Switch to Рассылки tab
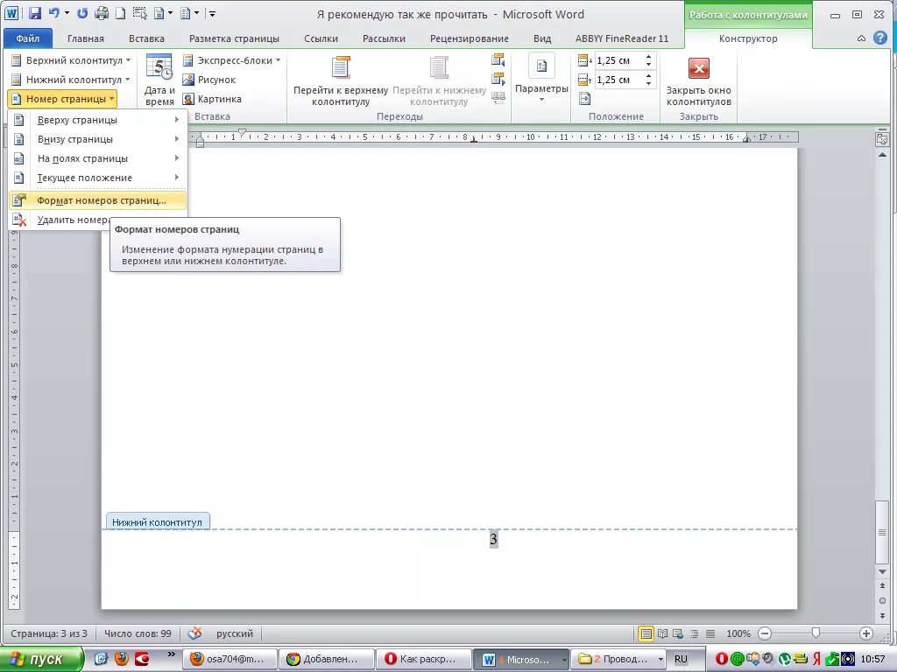This screenshot has width=897, height=672. pos(384,38)
